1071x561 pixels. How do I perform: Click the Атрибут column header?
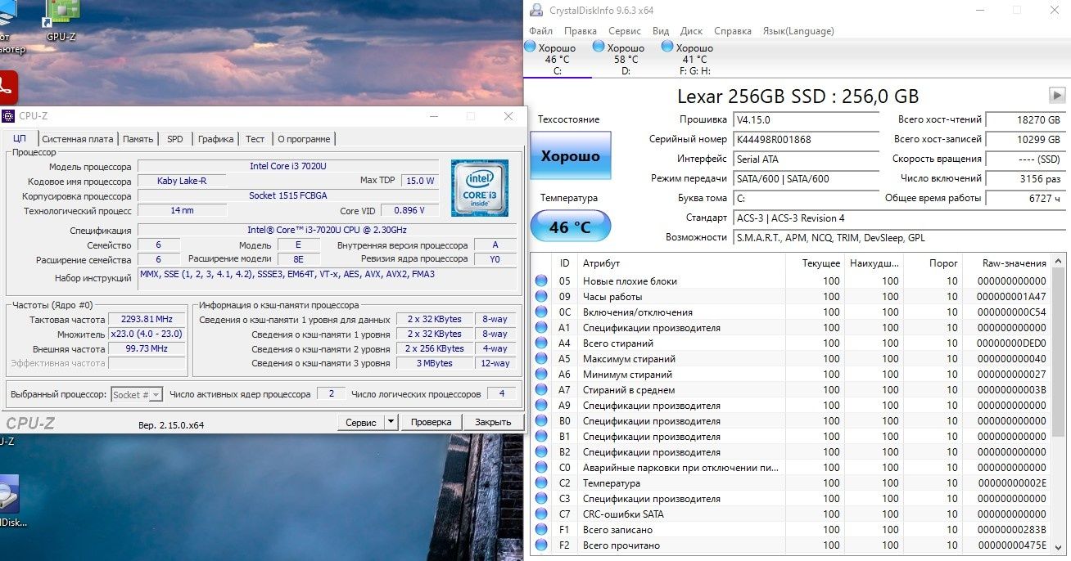[x=682, y=263]
